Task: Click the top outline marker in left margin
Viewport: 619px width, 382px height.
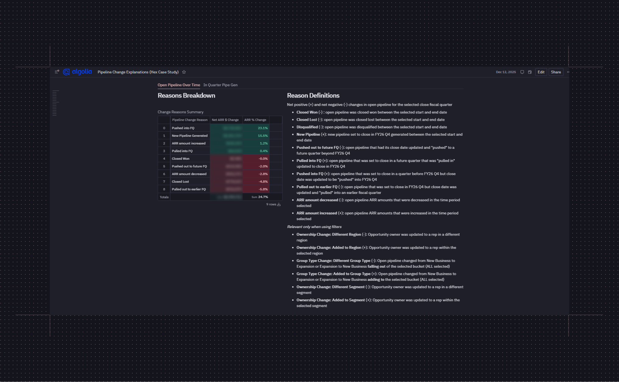Action: coord(55,91)
